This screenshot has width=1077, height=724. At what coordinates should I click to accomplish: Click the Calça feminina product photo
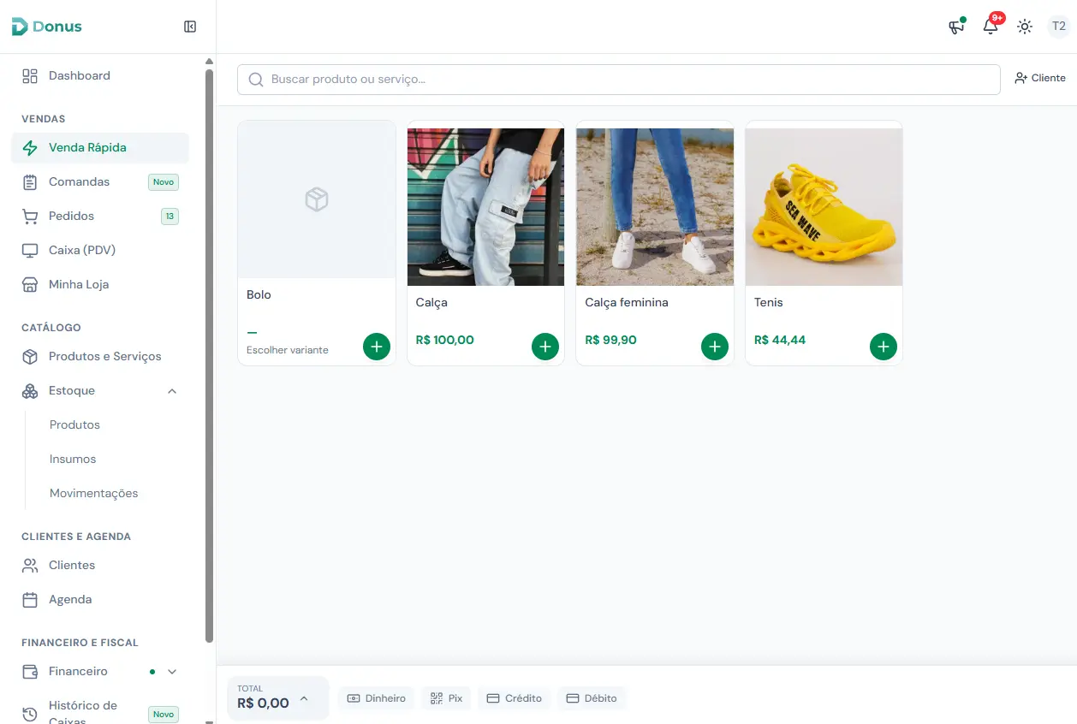(655, 207)
